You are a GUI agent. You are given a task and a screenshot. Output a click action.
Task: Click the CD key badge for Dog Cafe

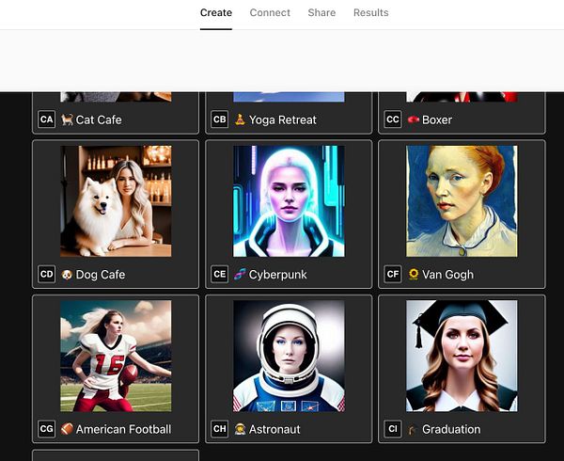47,274
